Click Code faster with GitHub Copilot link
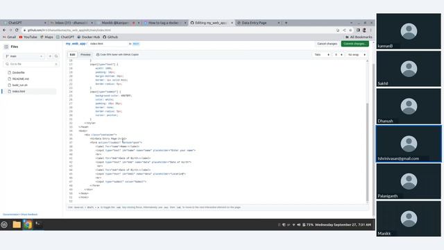The image size is (444, 250). point(117,54)
